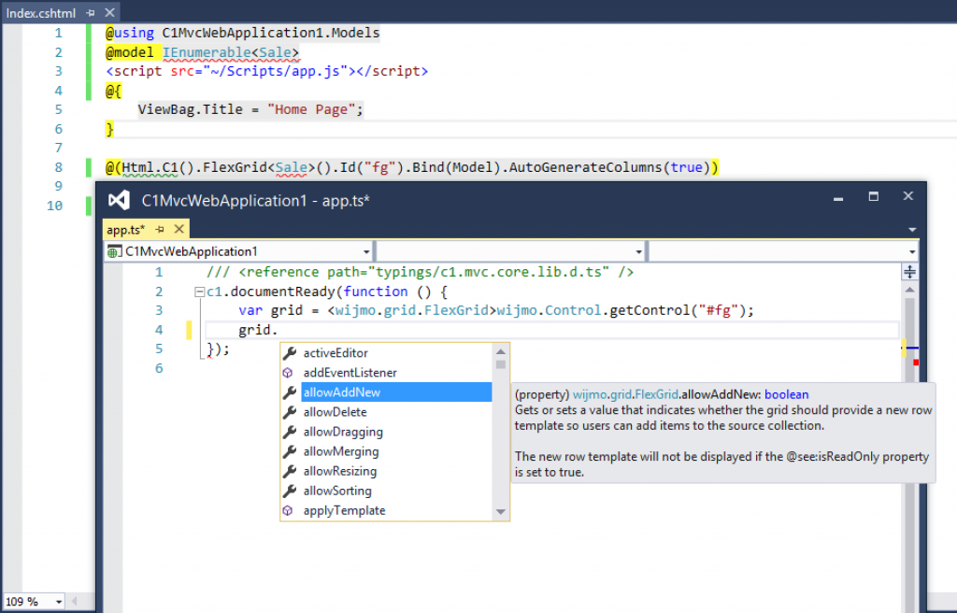Click 'IEnumerable<Sale>' in Index.cshtml line 2
Image resolution: width=957 pixels, height=613 pixels.
(x=231, y=52)
